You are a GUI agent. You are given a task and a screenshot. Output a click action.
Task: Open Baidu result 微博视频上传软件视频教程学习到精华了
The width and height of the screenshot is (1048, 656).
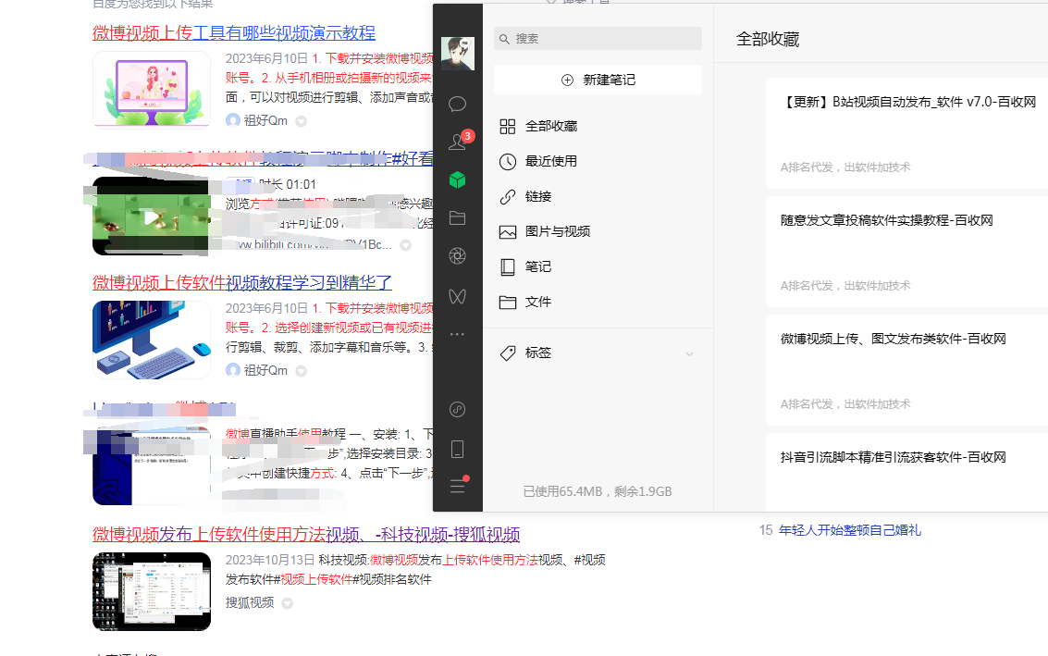242,283
